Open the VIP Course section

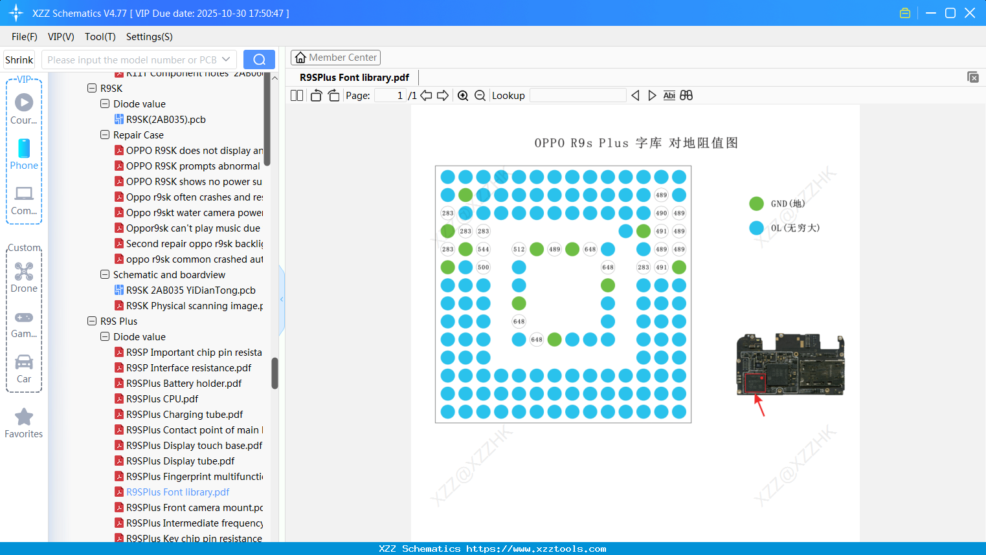[x=24, y=109]
